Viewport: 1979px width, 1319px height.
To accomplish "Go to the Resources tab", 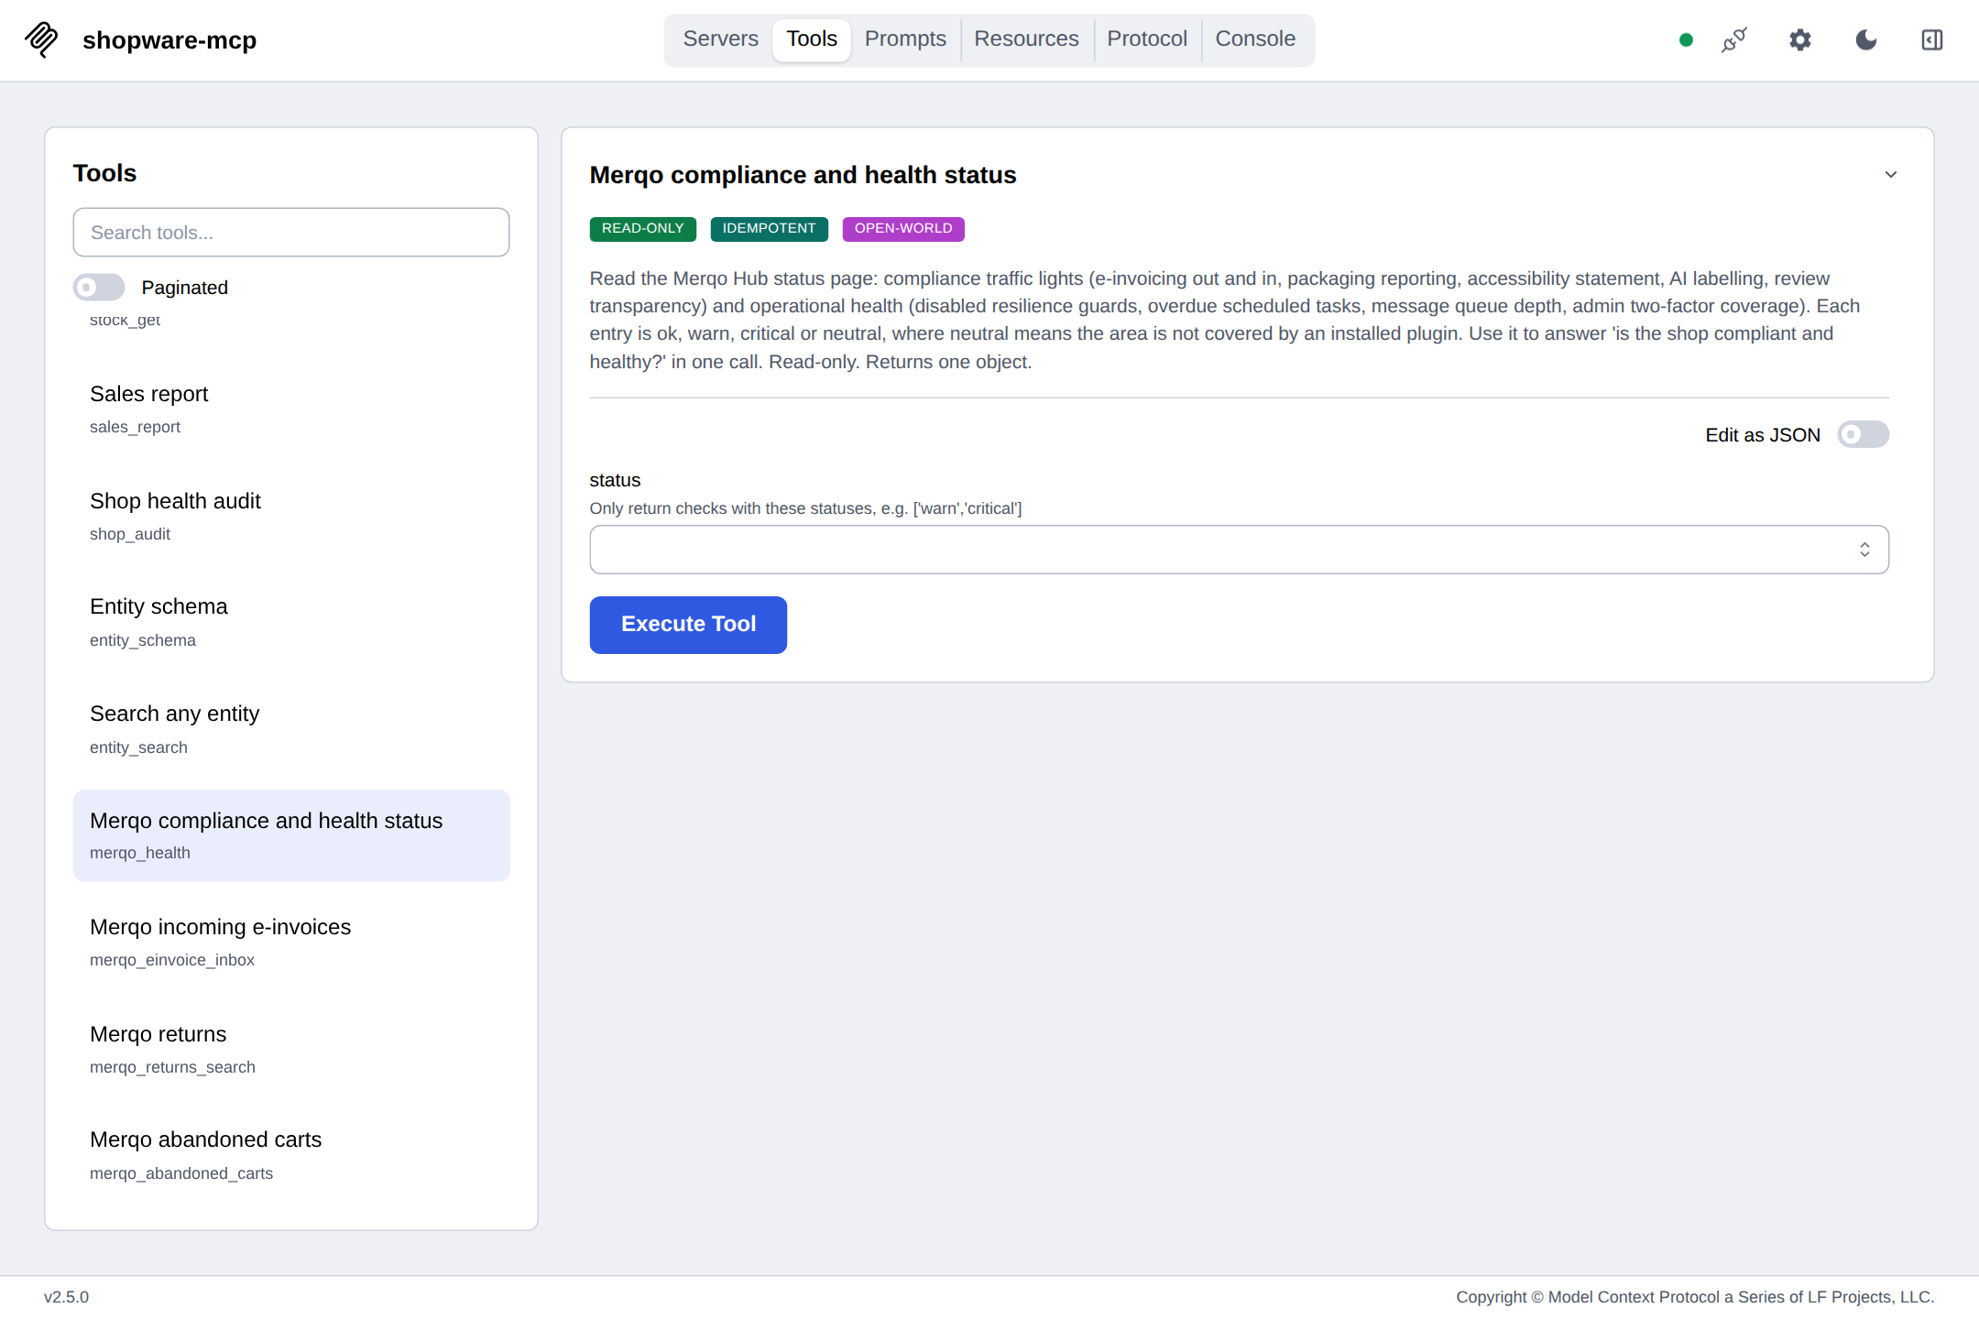I will pos(1026,39).
